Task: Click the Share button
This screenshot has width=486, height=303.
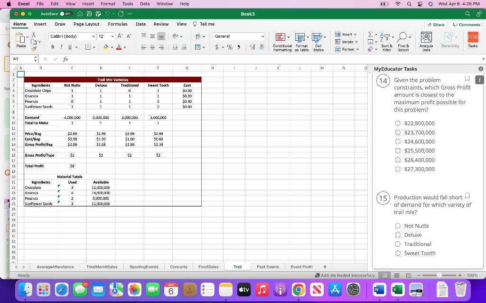Action: pyautogui.click(x=435, y=24)
